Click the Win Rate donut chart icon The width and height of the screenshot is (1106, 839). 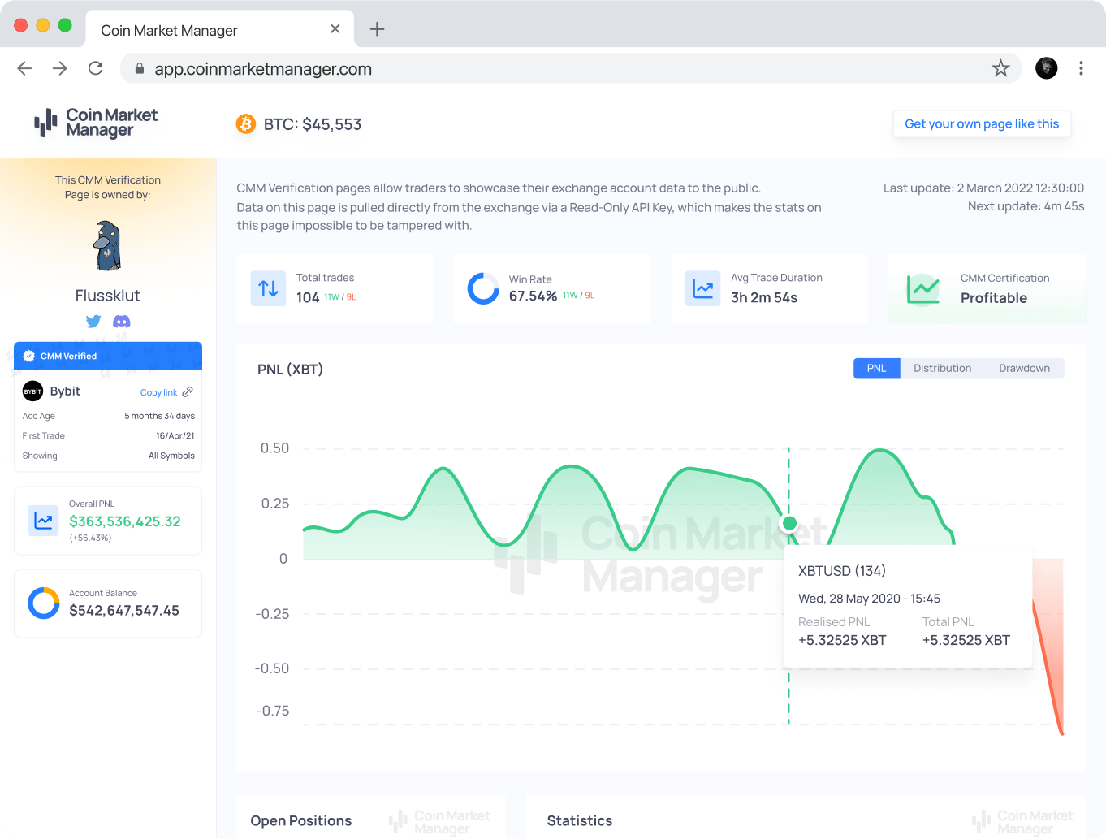(x=483, y=288)
